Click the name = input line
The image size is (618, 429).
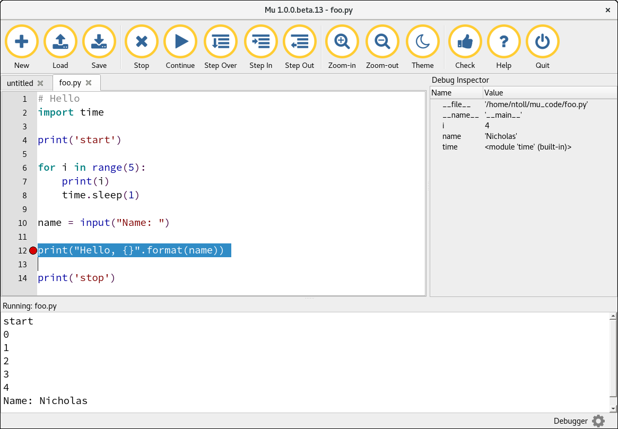click(x=103, y=223)
